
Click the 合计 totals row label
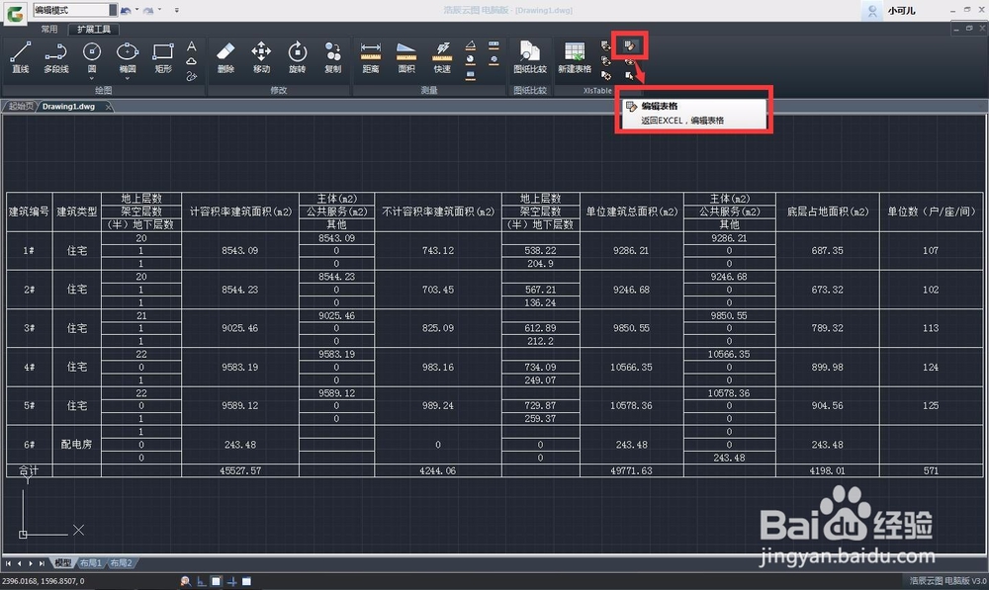pyautogui.click(x=29, y=470)
